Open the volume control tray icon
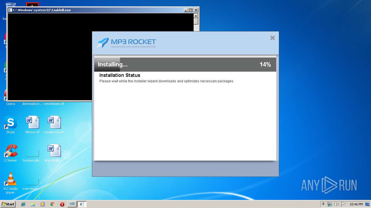This screenshot has height=208, width=371. [336, 204]
